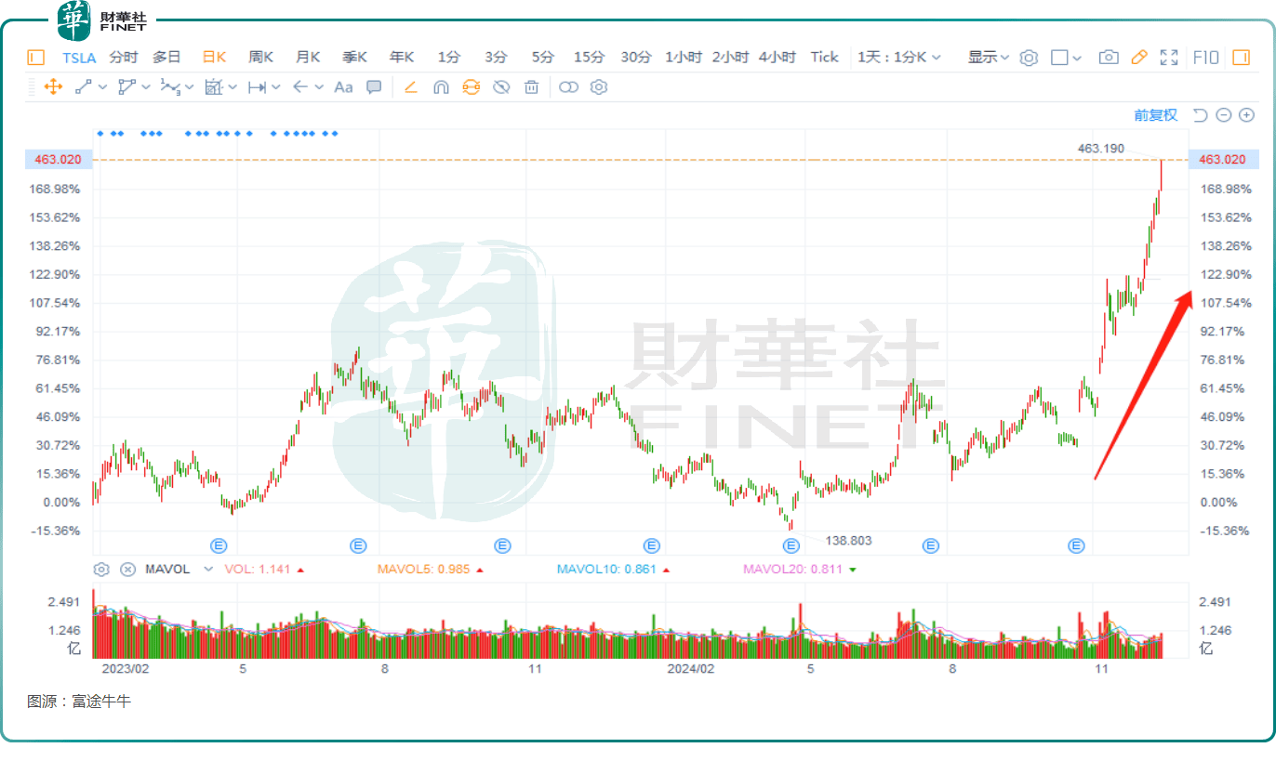Open the 显示 display dropdown

989,58
